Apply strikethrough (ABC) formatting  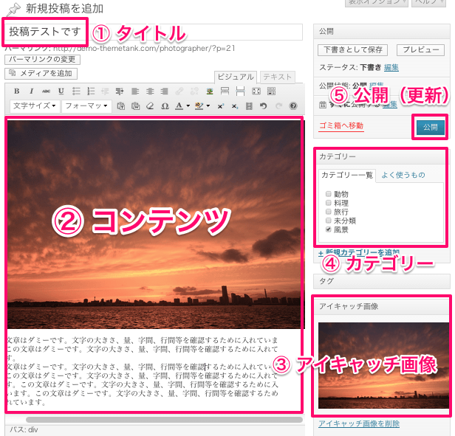pos(46,91)
